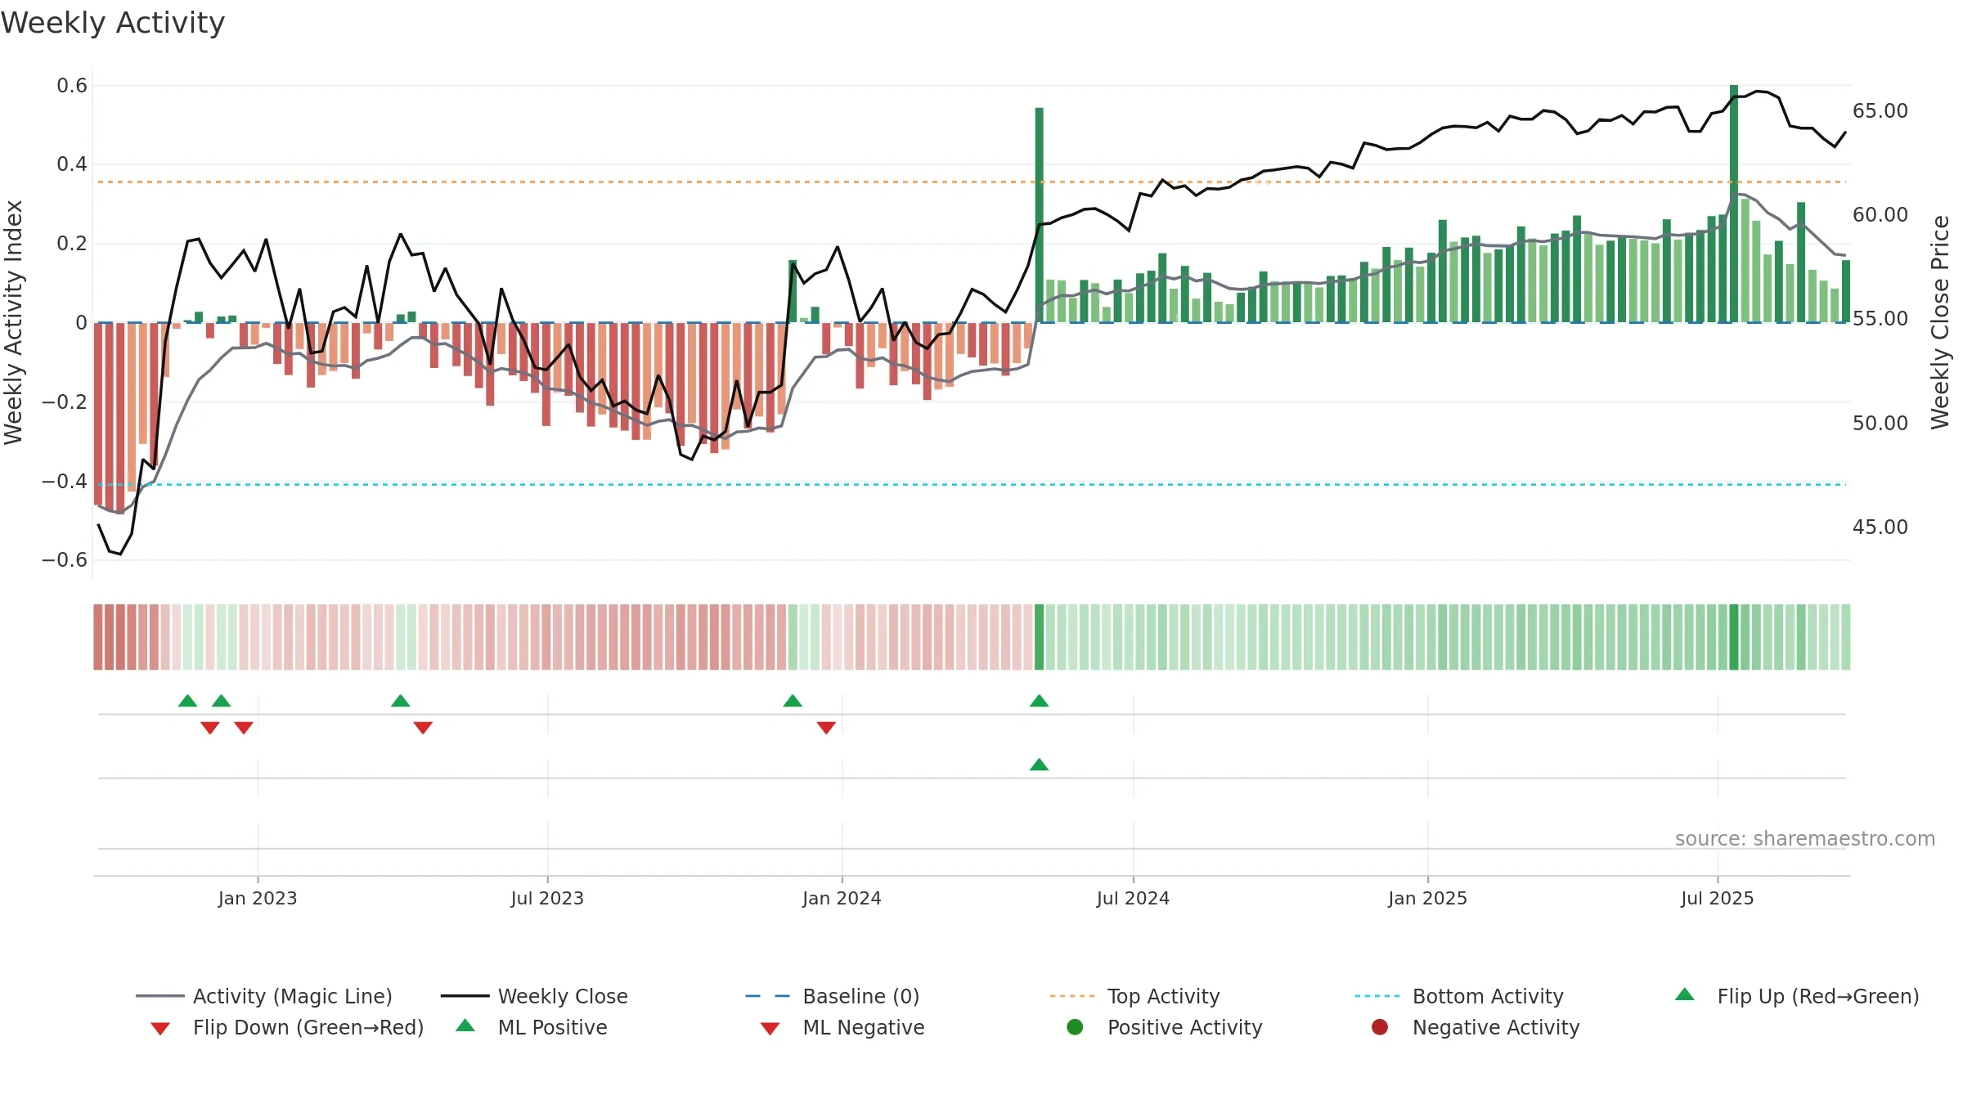Click the first dark red heatmap cell

(x=98, y=637)
